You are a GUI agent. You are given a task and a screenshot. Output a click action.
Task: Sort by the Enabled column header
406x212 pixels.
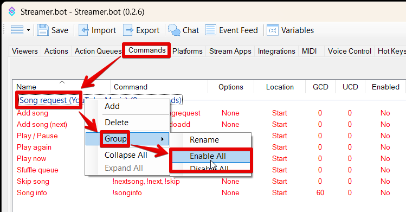(385, 87)
